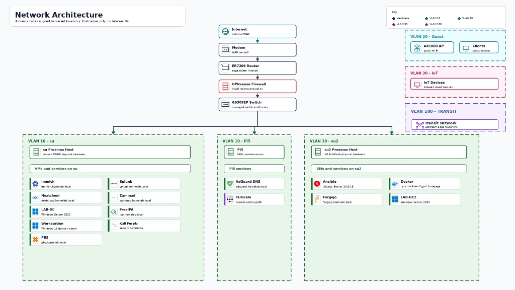
Task: Click the green VLAN 10 key diamond
Action: coord(426,19)
